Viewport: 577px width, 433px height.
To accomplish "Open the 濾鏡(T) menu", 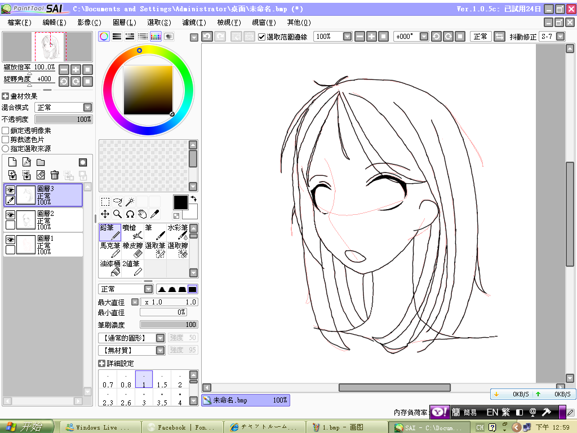I will click(194, 23).
